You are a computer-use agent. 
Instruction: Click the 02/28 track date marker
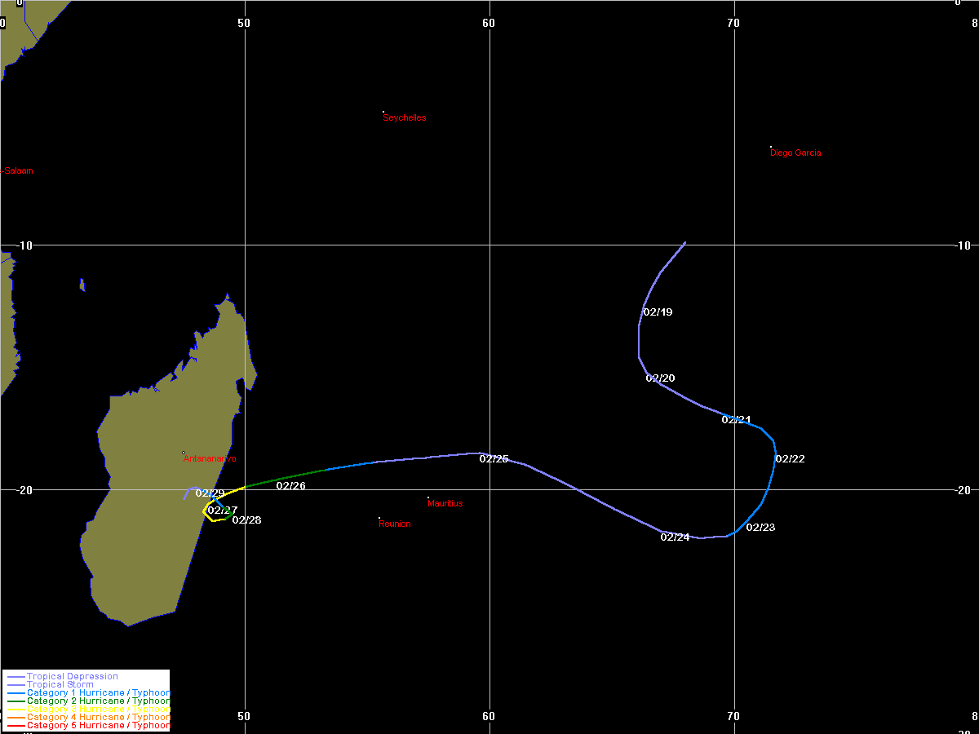246,520
